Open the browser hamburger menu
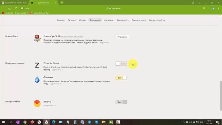Viewport: 222px width, 125px height. point(199,3)
